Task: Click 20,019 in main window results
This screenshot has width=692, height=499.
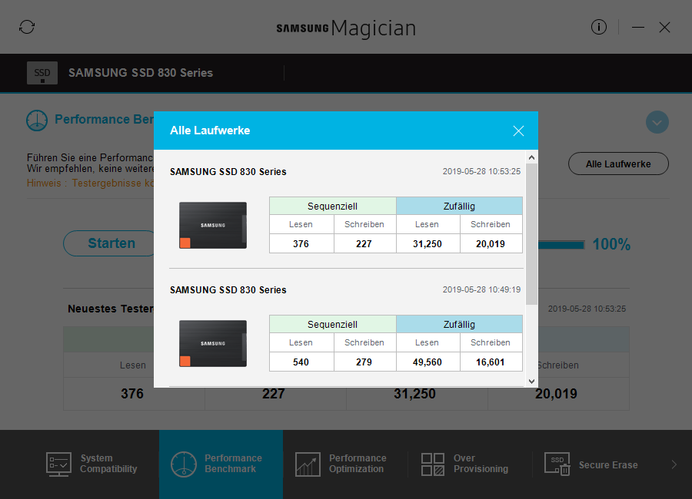Action: 556,394
